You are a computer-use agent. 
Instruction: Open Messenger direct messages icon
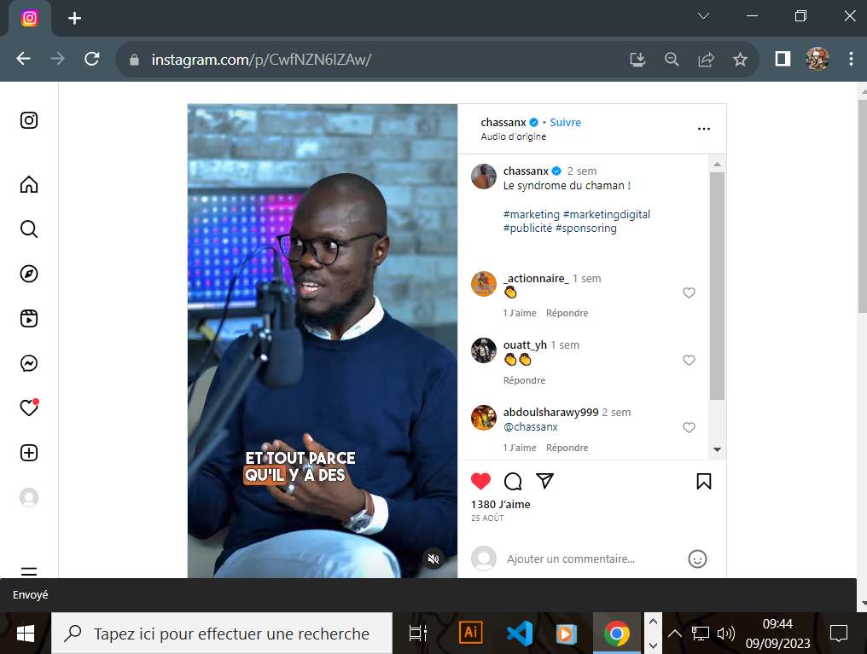tap(29, 364)
